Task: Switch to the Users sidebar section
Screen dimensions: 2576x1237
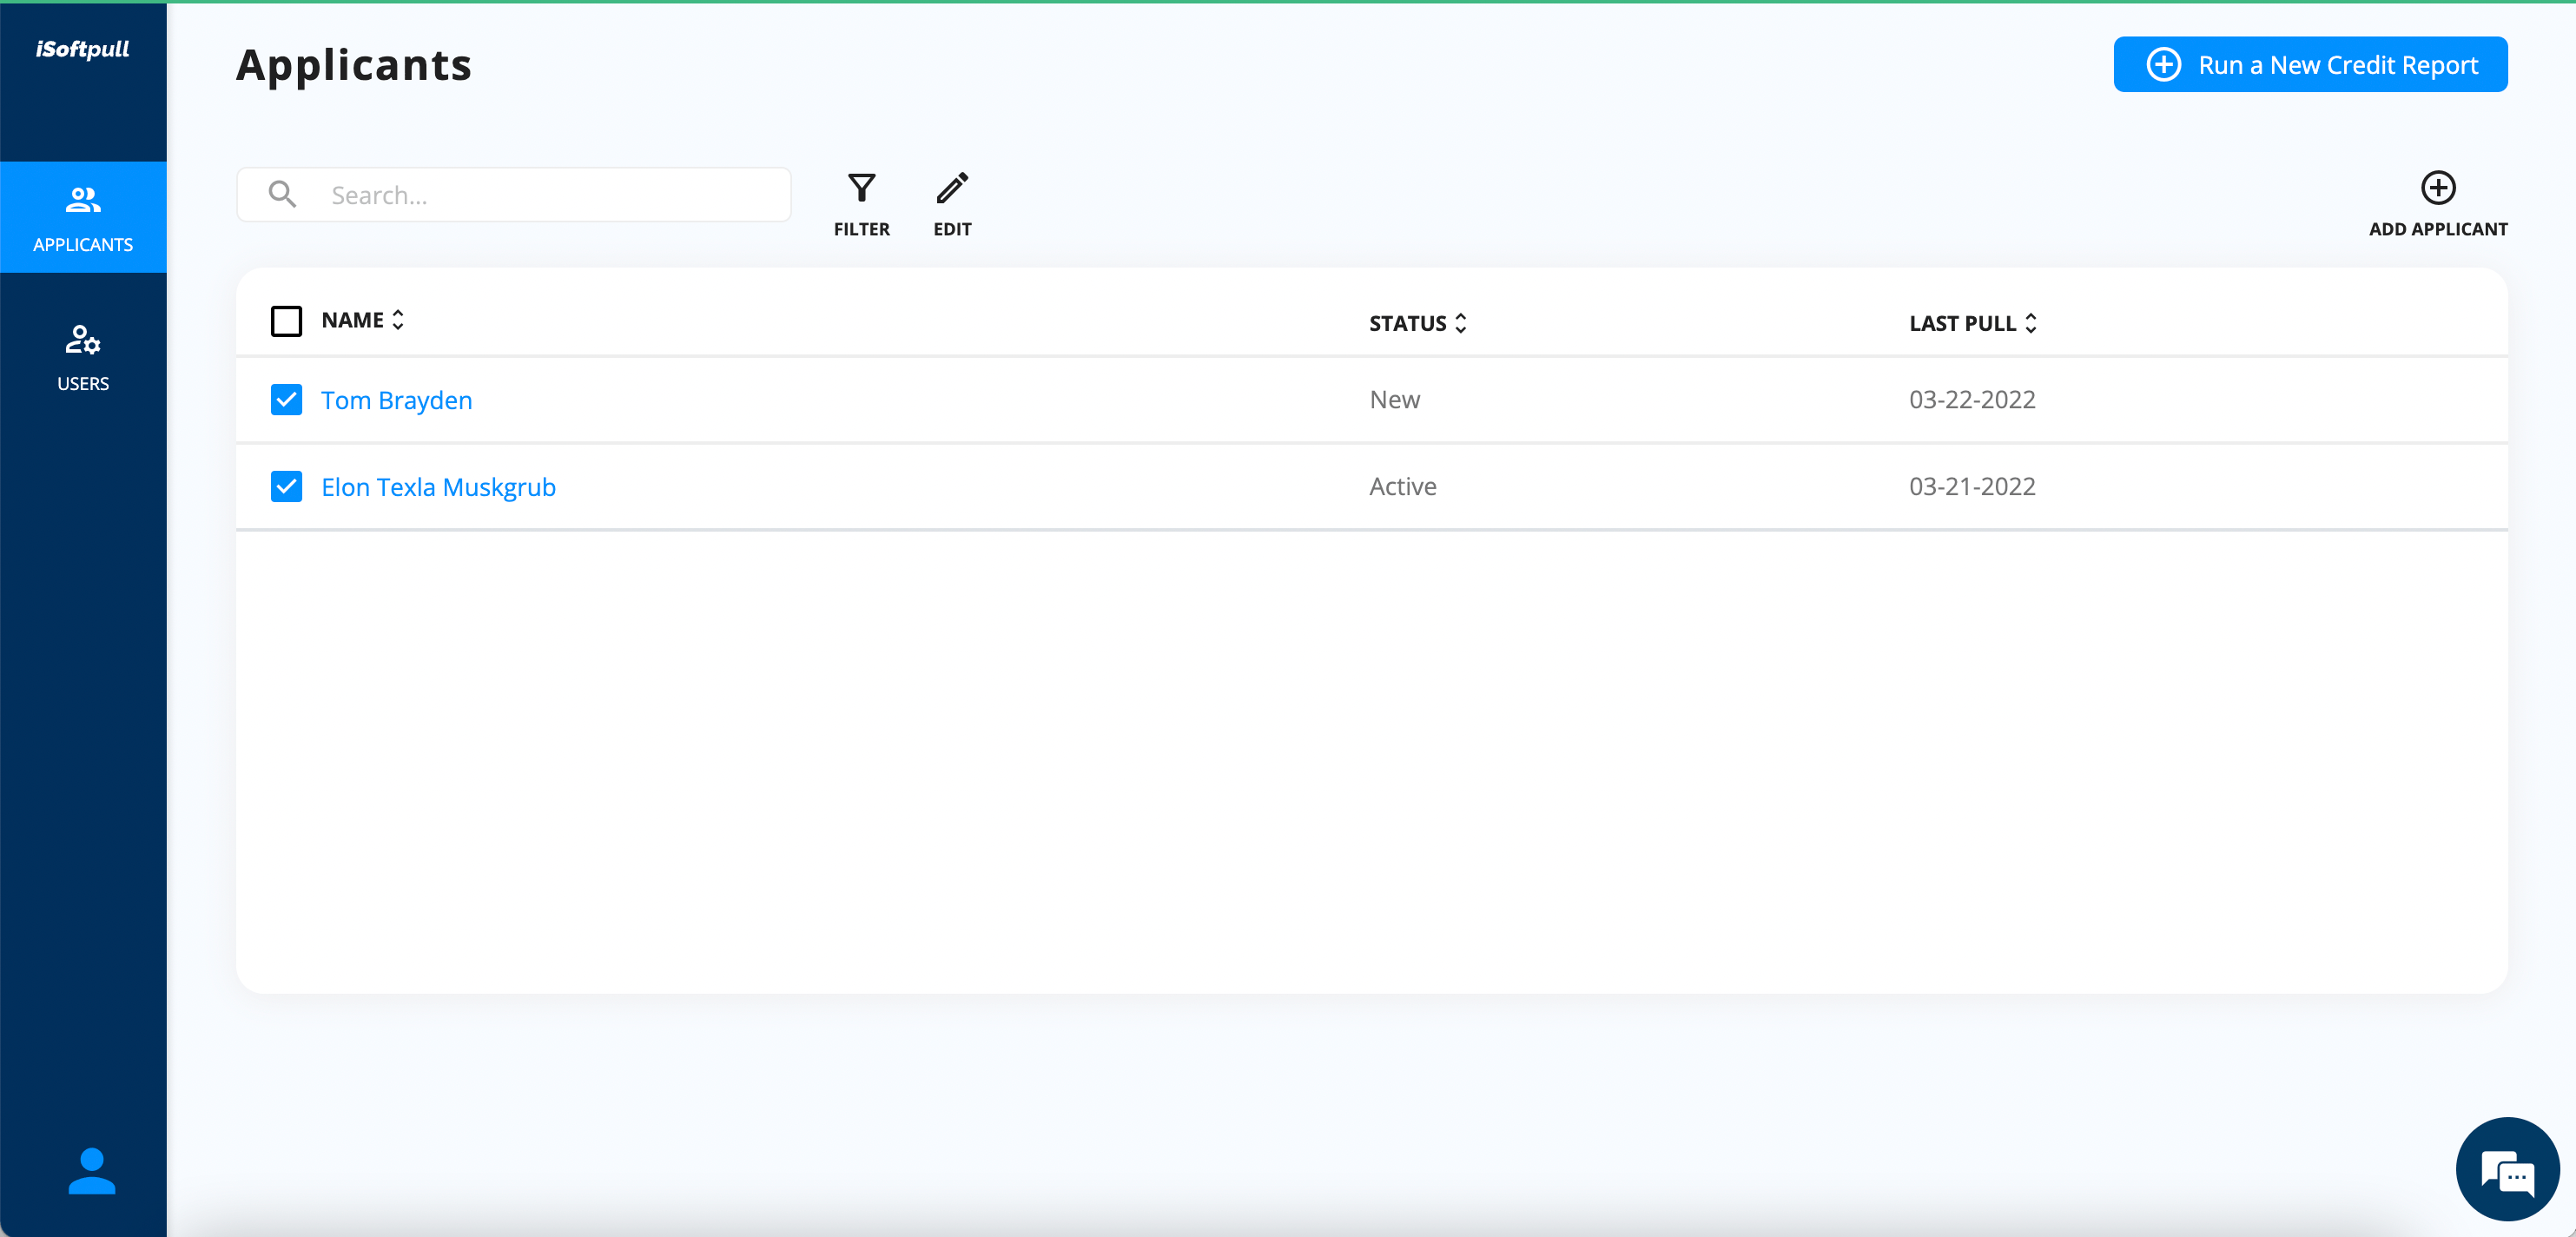Action: pos(83,357)
